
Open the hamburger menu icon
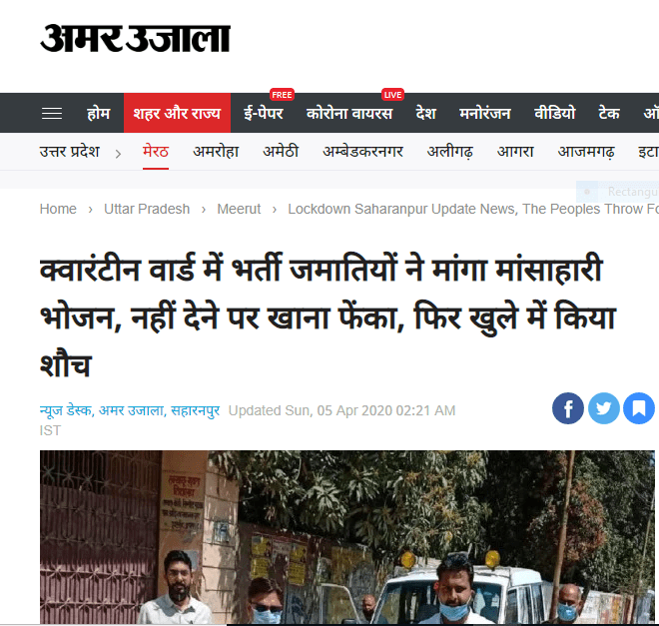pyautogui.click(x=52, y=114)
